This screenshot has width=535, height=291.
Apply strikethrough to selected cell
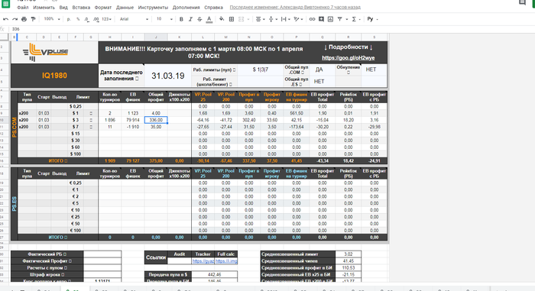click(199, 19)
